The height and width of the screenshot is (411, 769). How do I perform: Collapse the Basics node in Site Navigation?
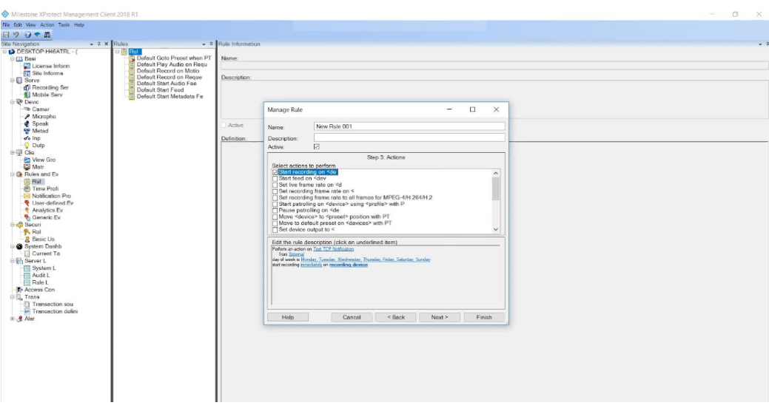[13, 59]
